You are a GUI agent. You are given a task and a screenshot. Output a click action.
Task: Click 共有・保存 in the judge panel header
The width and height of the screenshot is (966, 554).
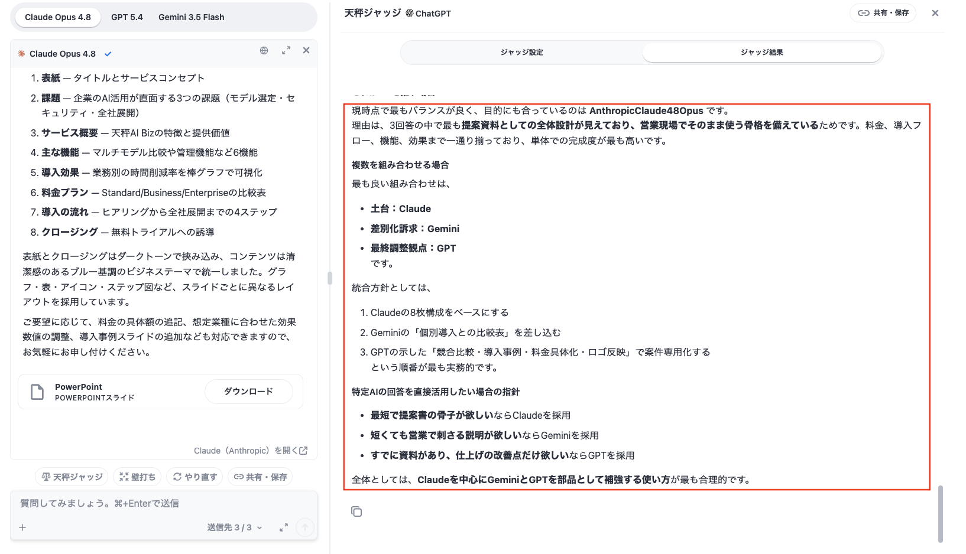point(883,13)
